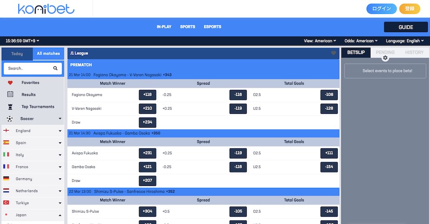Open Favorites via the heart icon
Viewport: 430px width, 224px height.
point(10,82)
